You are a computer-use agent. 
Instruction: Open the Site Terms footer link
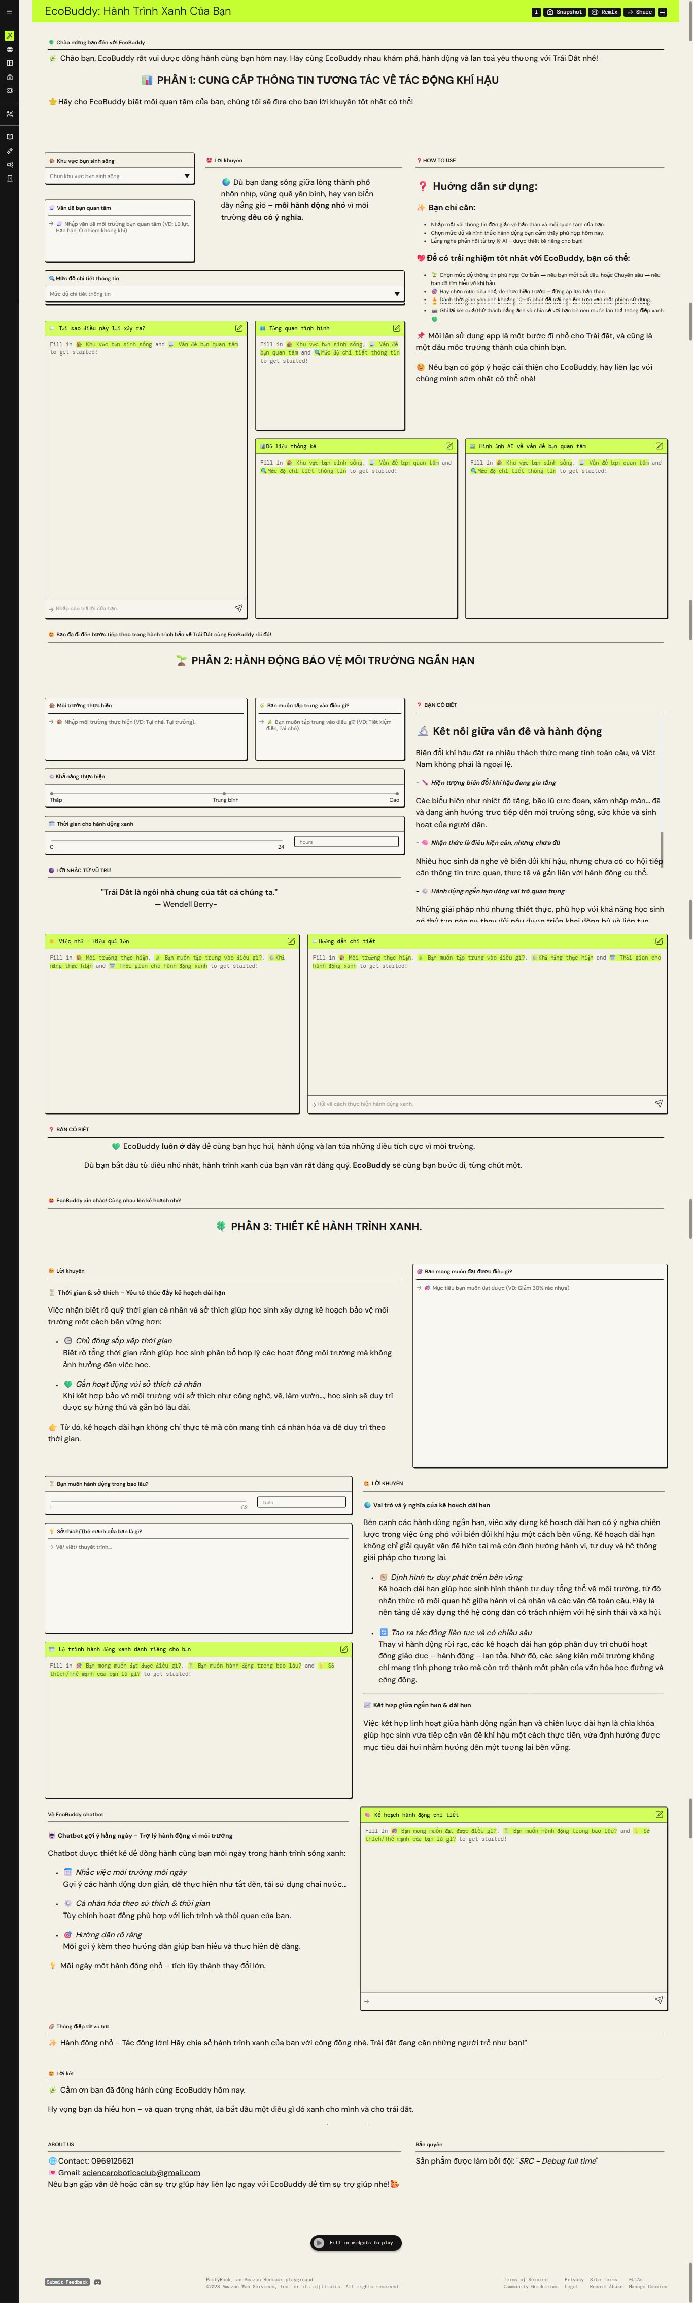tap(604, 2279)
